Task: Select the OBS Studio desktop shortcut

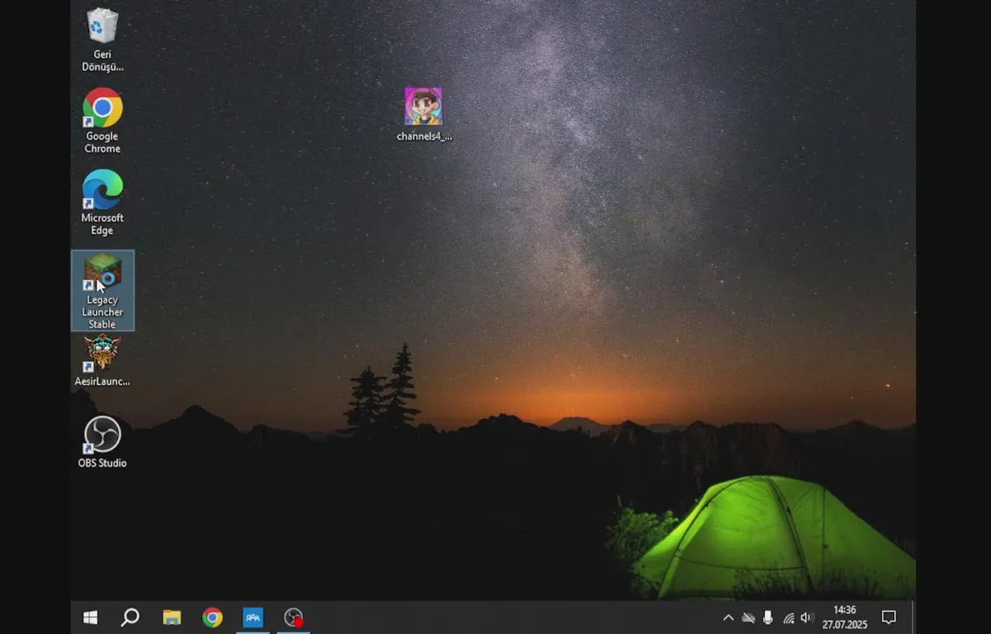Action: tap(102, 442)
